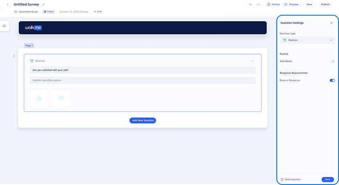
Task: Click the Subtitle input/Description field
Action: [x=142, y=80]
